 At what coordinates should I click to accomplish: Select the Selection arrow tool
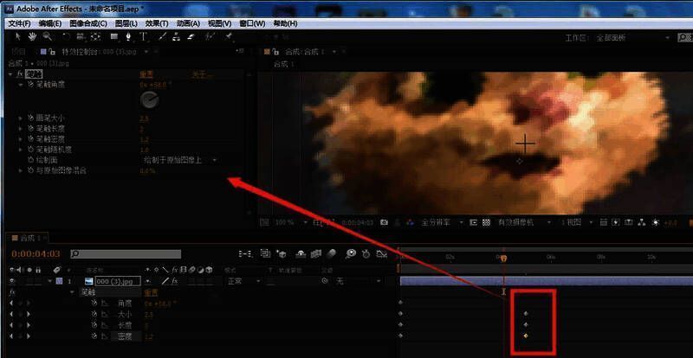tap(18, 36)
